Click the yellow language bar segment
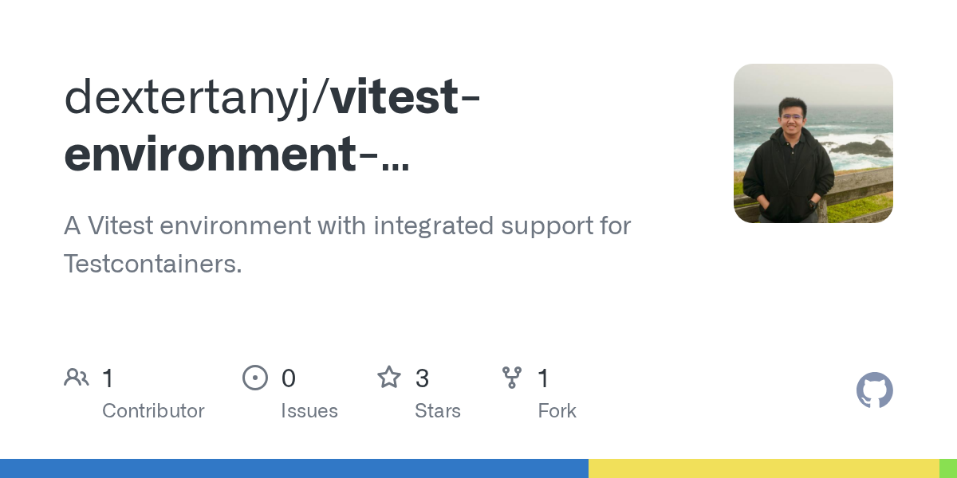Viewport: 957px width, 478px height. tap(763, 468)
